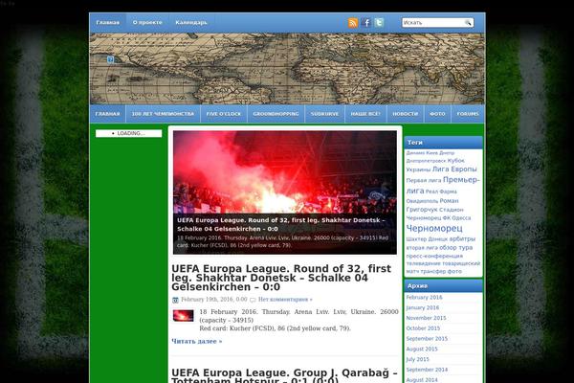Open the Facebook page icon
Screen dimensions: 574x383
(366, 23)
